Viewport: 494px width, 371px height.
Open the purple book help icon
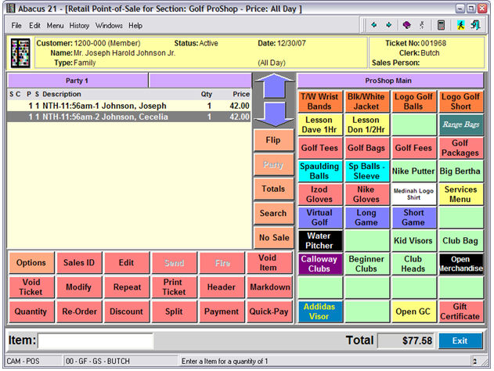click(x=407, y=25)
